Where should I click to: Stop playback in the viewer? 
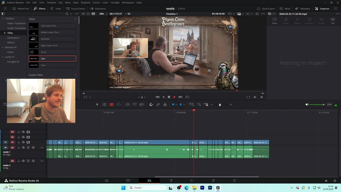(x=169, y=97)
